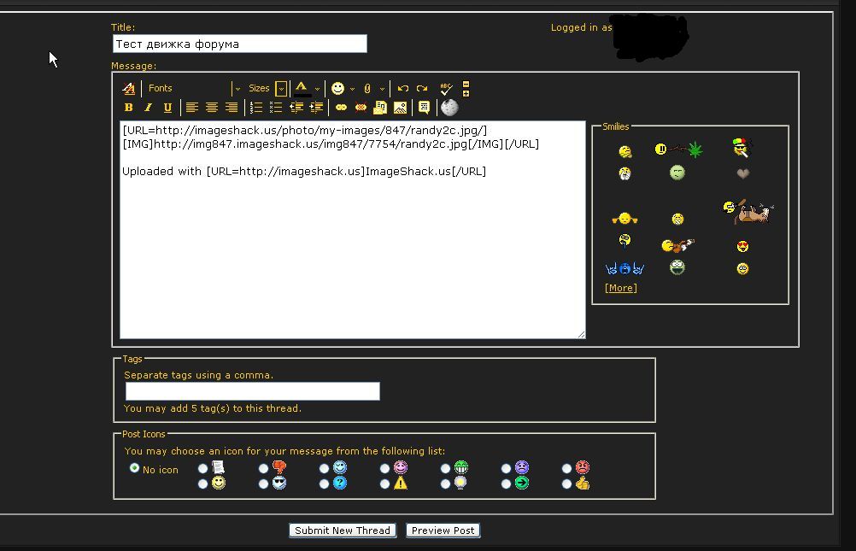Undo the last edit in the editor
The image size is (856, 551).
coord(403,88)
